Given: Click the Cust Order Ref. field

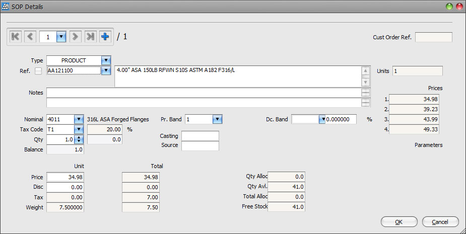Looking at the screenshot, I should pyautogui.click(x=433, y=37).
